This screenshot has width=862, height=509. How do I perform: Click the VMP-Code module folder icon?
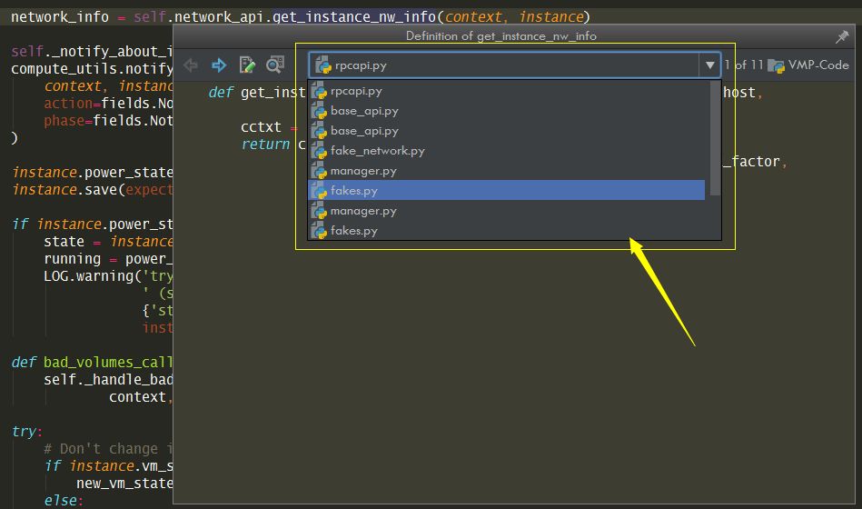tap(776, 65)
